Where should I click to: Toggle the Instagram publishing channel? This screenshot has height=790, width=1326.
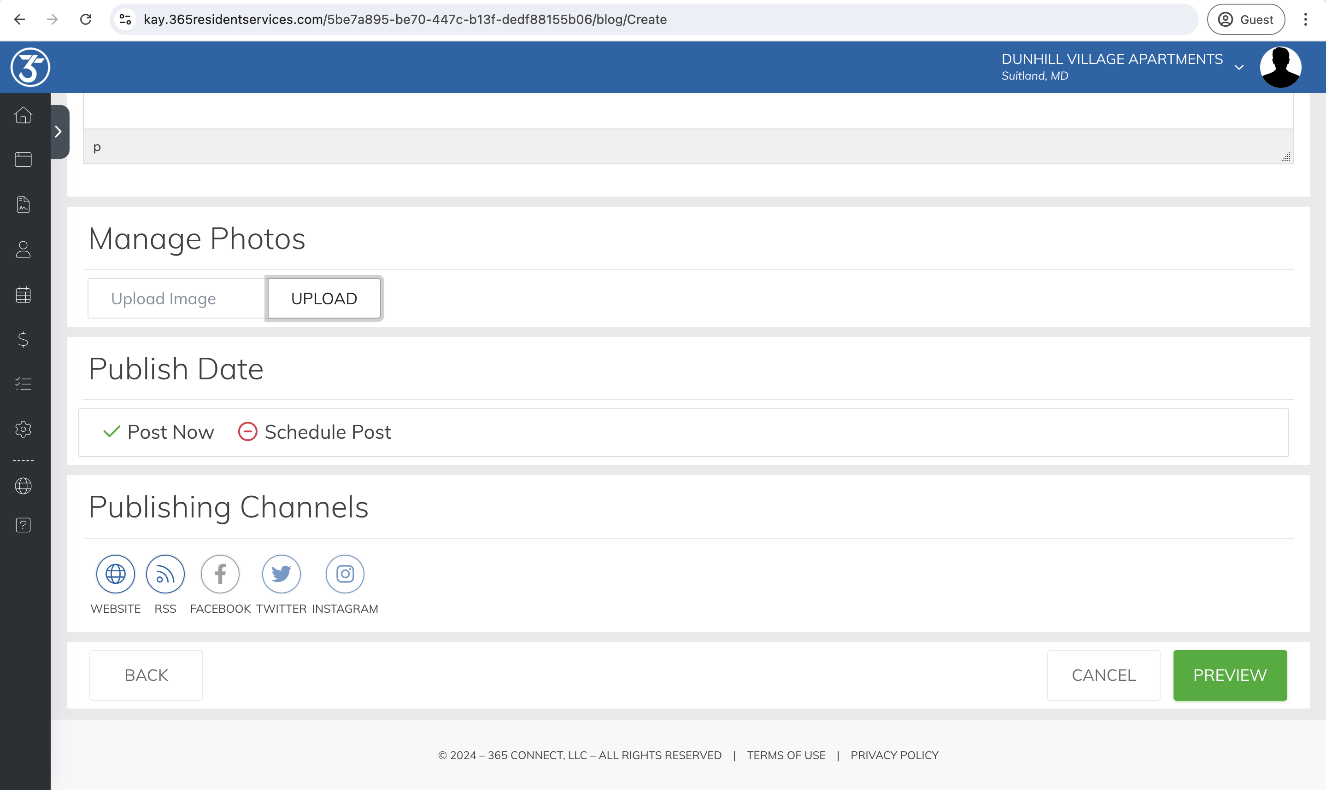345,574
